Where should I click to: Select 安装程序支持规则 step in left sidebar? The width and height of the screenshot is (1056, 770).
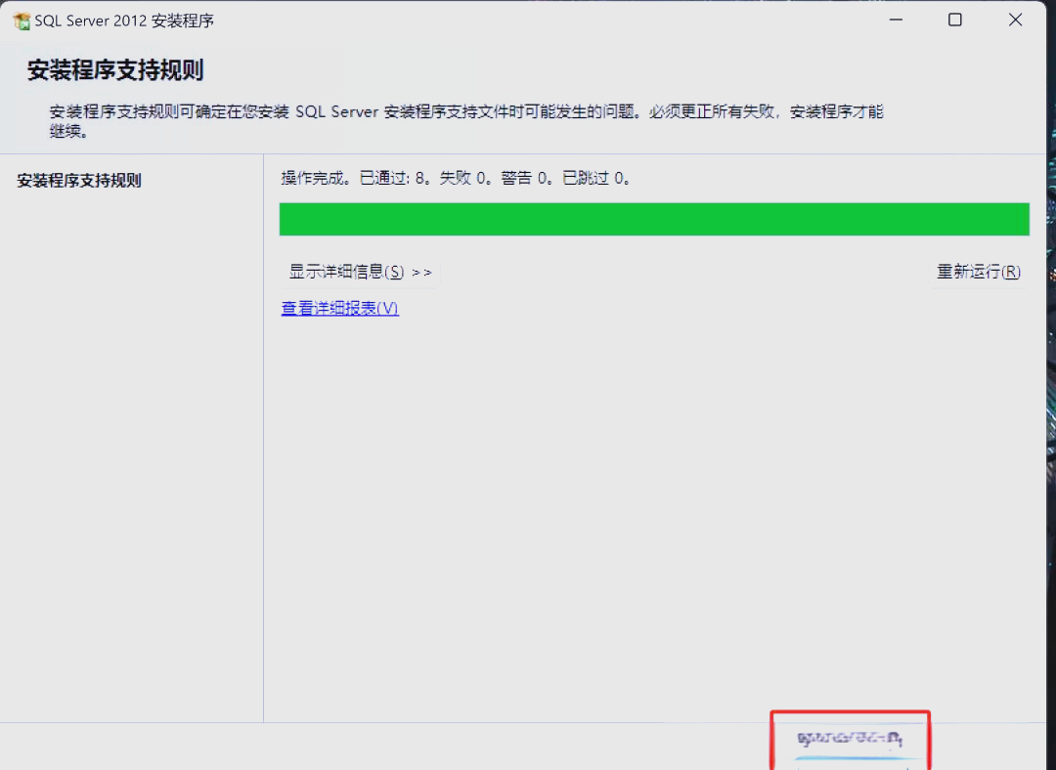pos(79,181)
